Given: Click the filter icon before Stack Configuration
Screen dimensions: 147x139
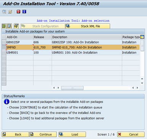Looking at the screenshot, I should [16, 26].
